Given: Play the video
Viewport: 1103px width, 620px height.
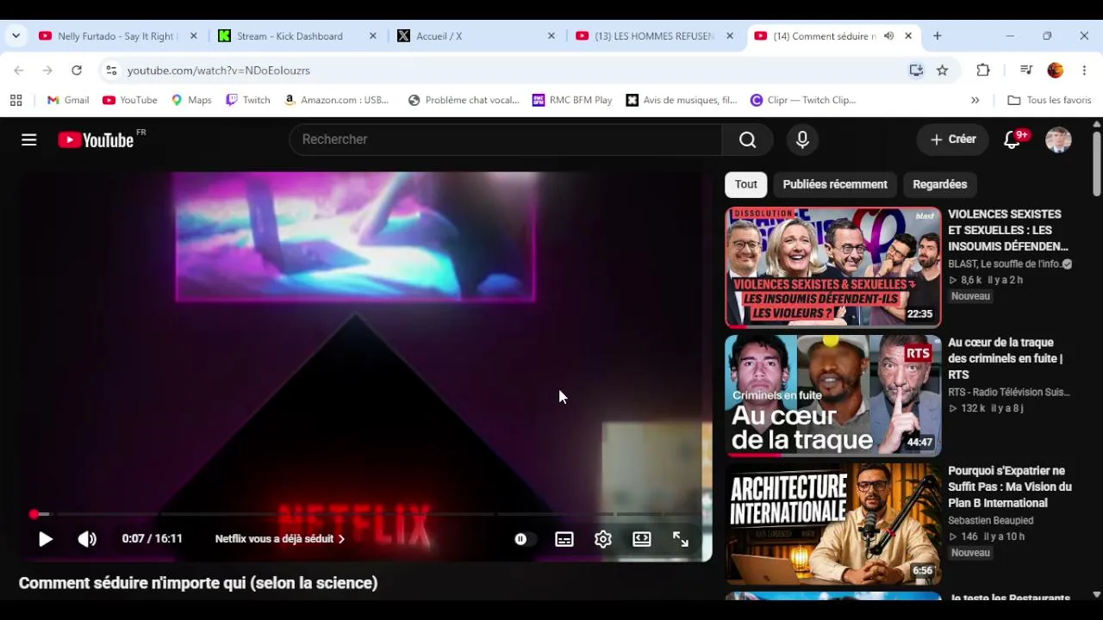Looking at the screenshot, I should point(46,539).
